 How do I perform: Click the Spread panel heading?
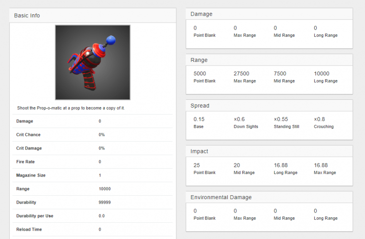[200, 106]
